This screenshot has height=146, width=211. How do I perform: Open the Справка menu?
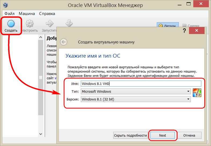[x=47, y=14]
